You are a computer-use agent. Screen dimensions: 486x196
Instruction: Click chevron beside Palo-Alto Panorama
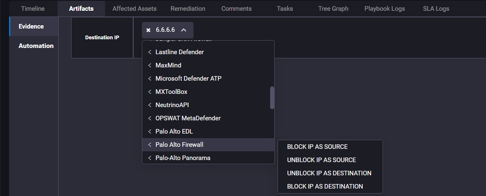[150, 158]
